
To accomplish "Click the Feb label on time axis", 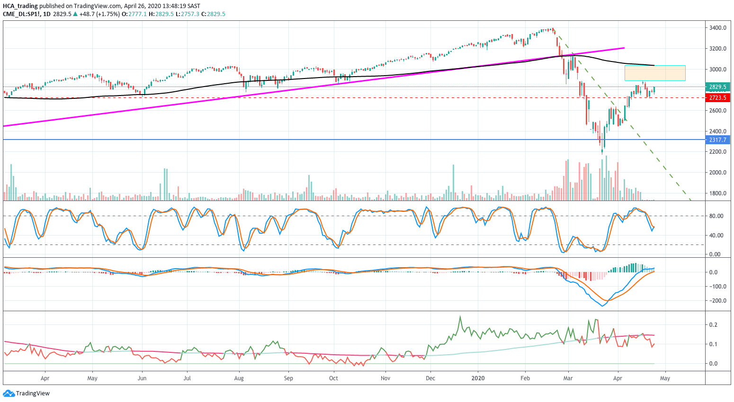I will point(525,378).
